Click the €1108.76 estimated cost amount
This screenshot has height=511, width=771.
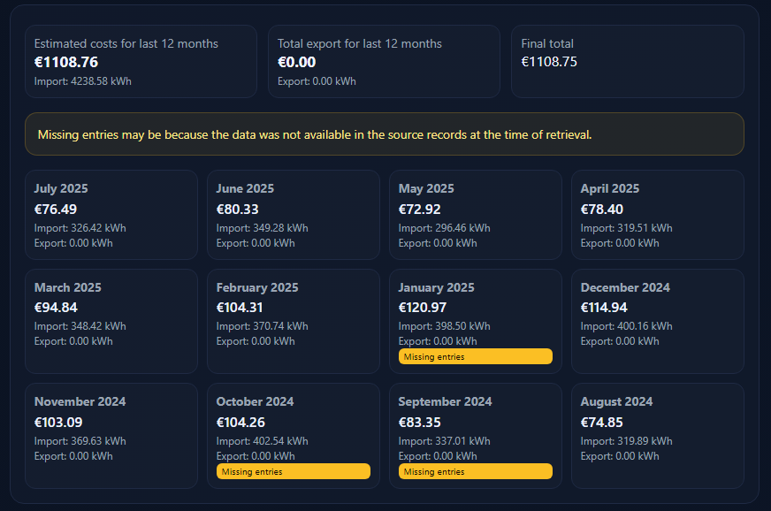[66, 62]
